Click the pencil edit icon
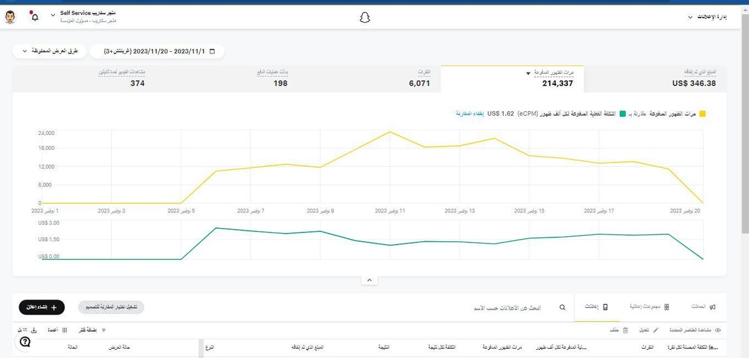 pos(655,329)
